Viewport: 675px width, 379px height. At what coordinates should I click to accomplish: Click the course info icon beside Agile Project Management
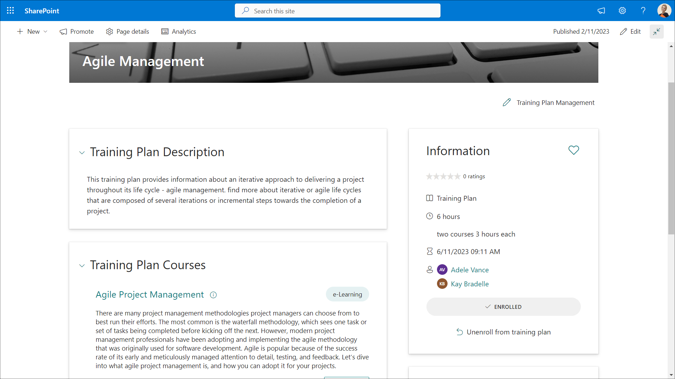coord(213,295)
